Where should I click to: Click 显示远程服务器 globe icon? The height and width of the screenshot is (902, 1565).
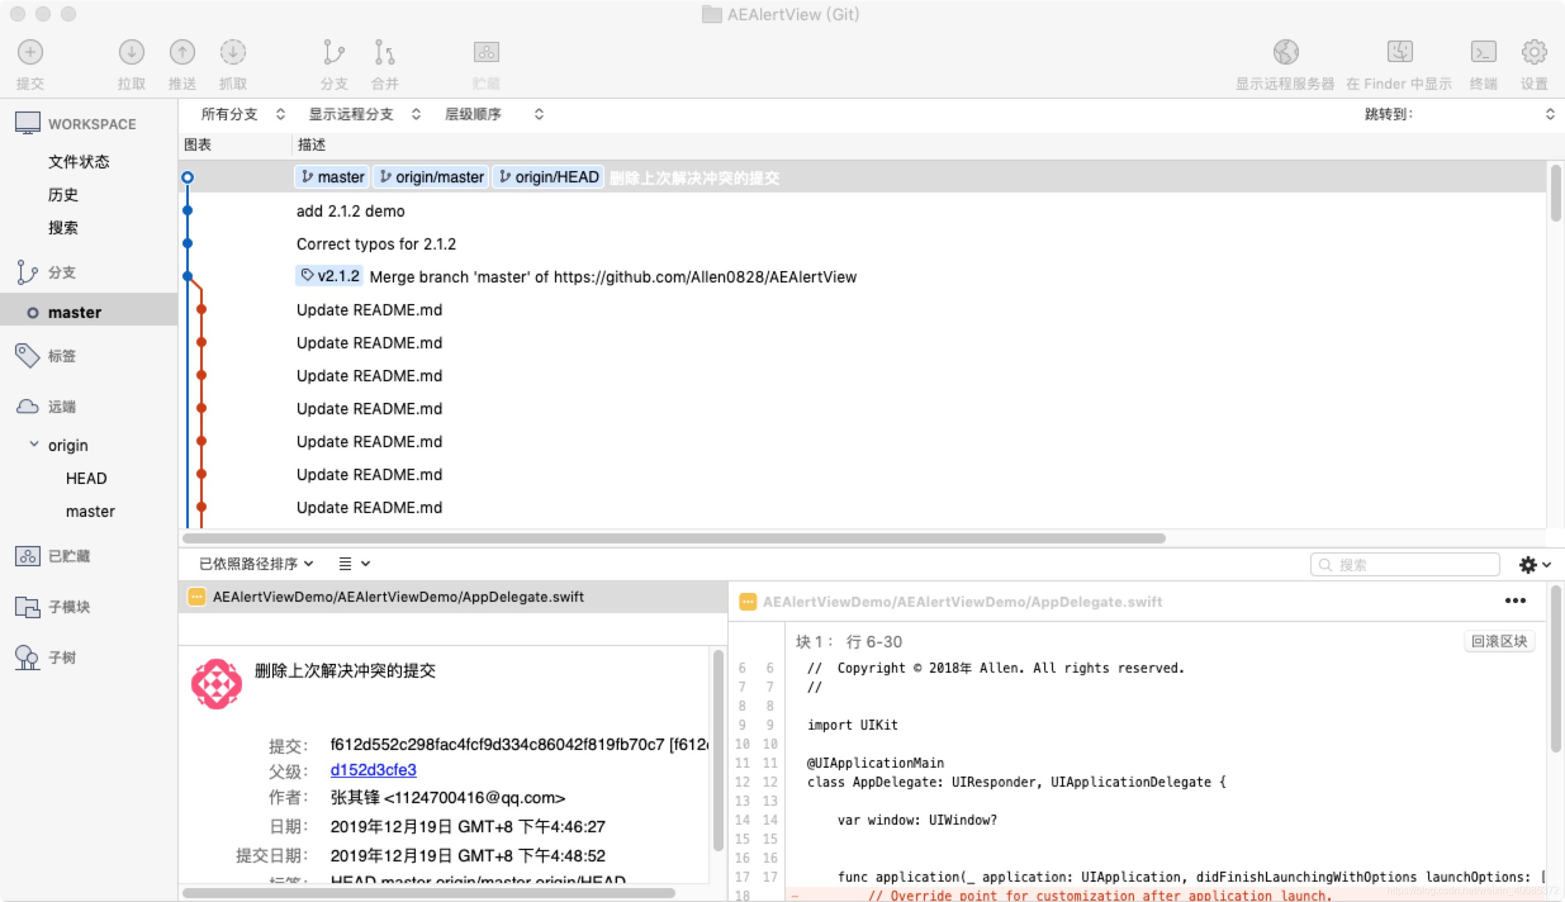point(1286,53)
